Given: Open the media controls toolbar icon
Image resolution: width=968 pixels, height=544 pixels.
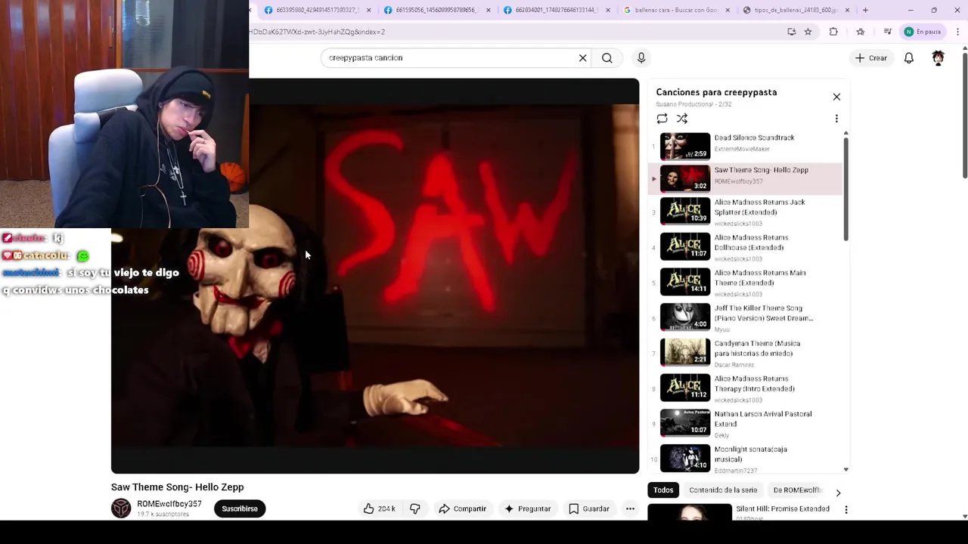Looking at the screenshot, I should 887,32.
